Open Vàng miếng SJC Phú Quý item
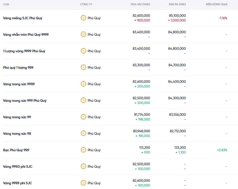The width and height of the screenshot is (238, 189). [x=23, y=18]
